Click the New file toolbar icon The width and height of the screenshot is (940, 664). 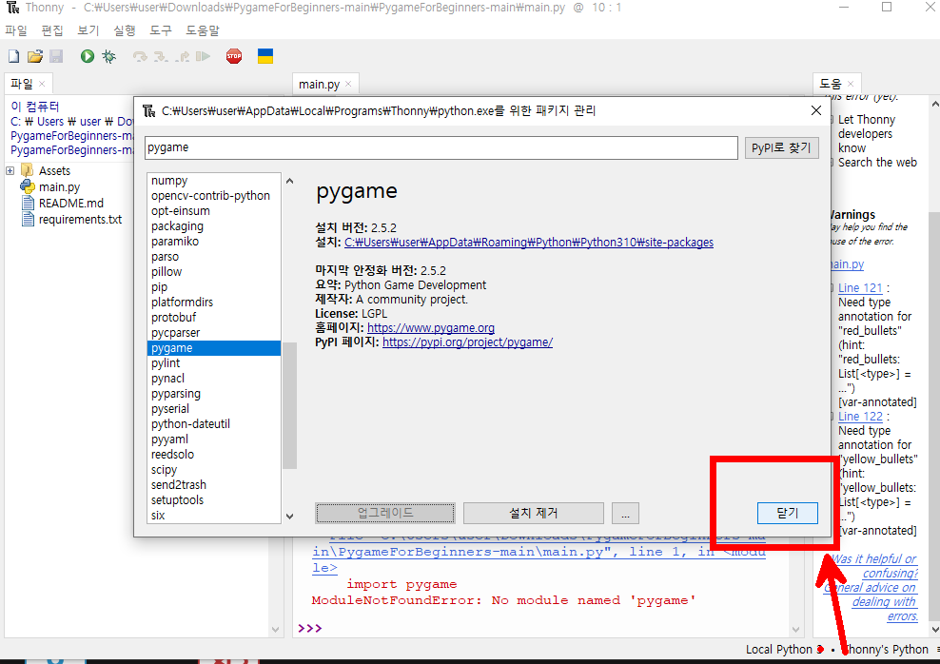[13, 56]
